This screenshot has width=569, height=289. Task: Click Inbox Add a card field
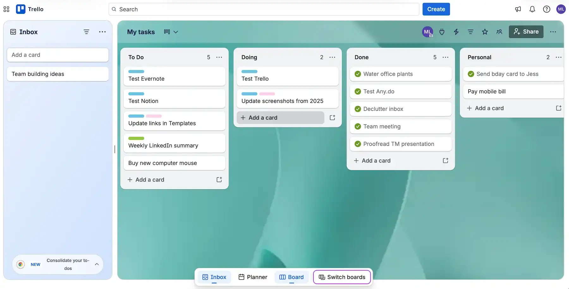(x=58, y=55)
